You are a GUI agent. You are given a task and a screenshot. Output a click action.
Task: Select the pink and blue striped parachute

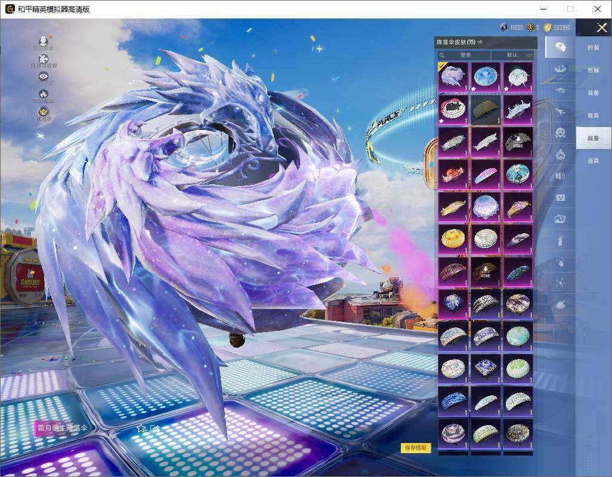pos(486,174)
